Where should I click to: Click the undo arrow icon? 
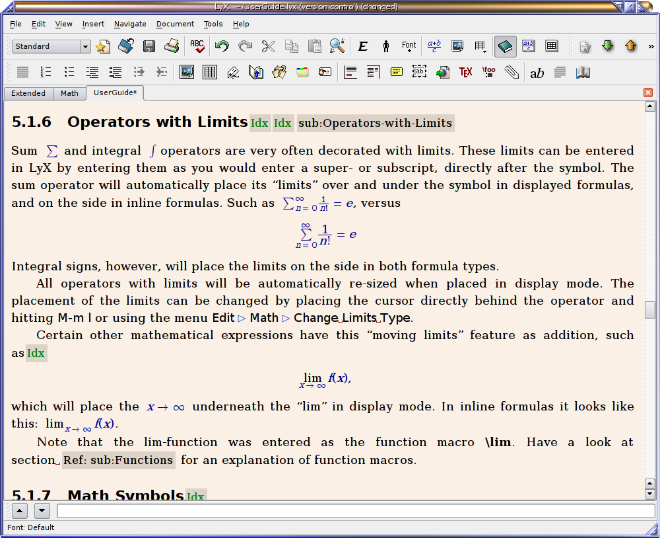222,46
